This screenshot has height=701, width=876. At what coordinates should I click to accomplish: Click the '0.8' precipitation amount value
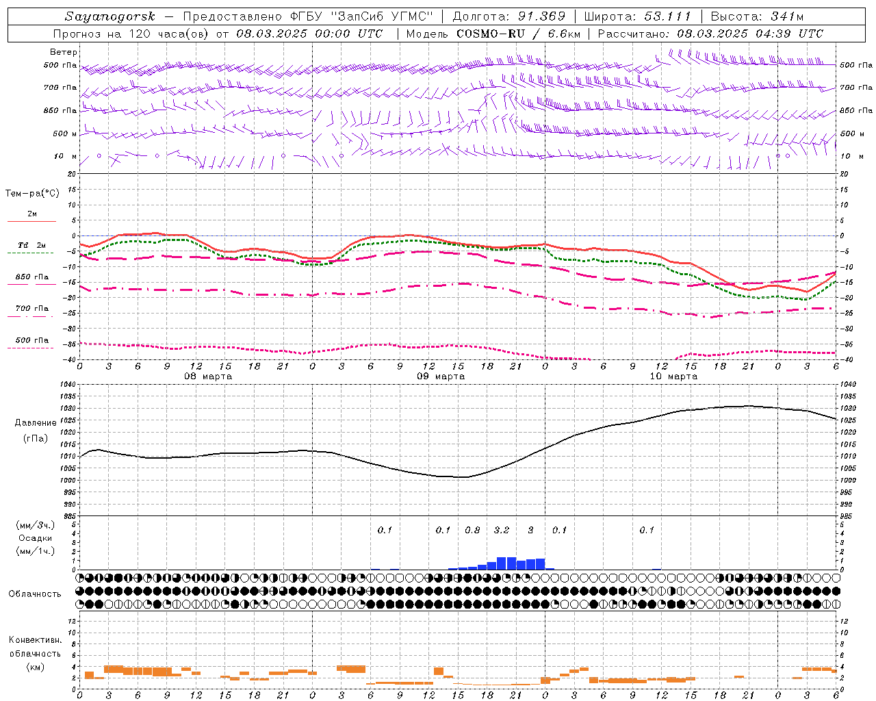(x=472, y=530)
